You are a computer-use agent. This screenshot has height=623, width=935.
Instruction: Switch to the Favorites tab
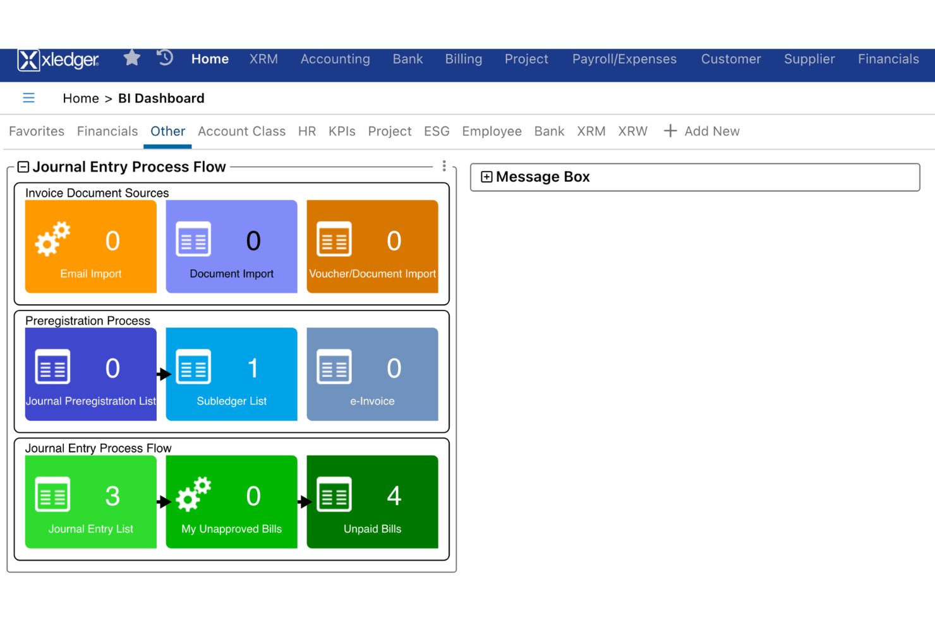point(37,131)
